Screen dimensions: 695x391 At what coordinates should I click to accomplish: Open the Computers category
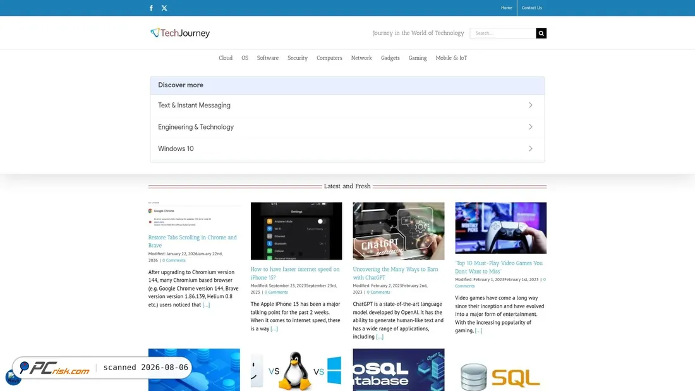pos(329,58)
